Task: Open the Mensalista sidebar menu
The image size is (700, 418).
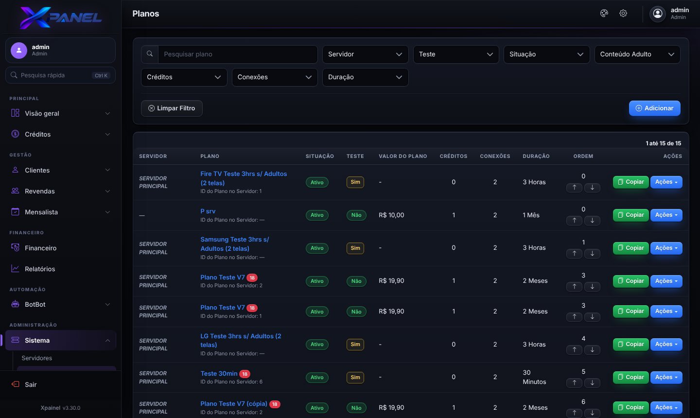Action: pos(60,212)
